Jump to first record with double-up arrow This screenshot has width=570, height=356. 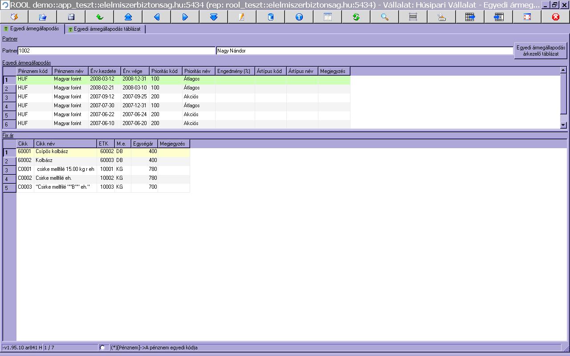[128, 17]
